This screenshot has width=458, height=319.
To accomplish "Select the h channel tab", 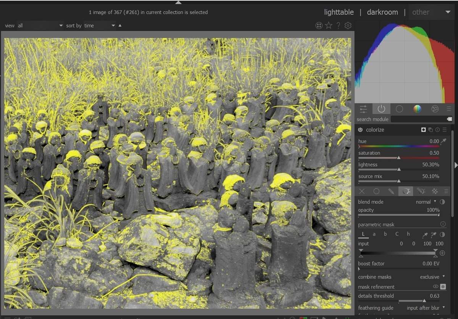I will click(408, 234).
